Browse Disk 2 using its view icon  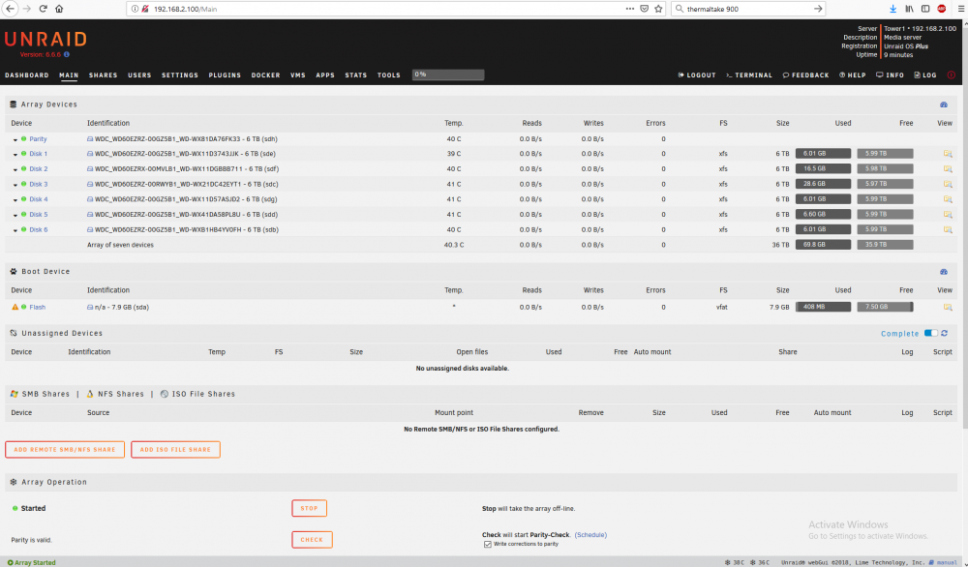(x=947, y=168)
